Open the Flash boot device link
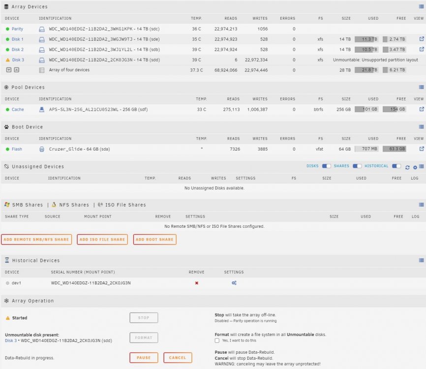 click(17, 149)
